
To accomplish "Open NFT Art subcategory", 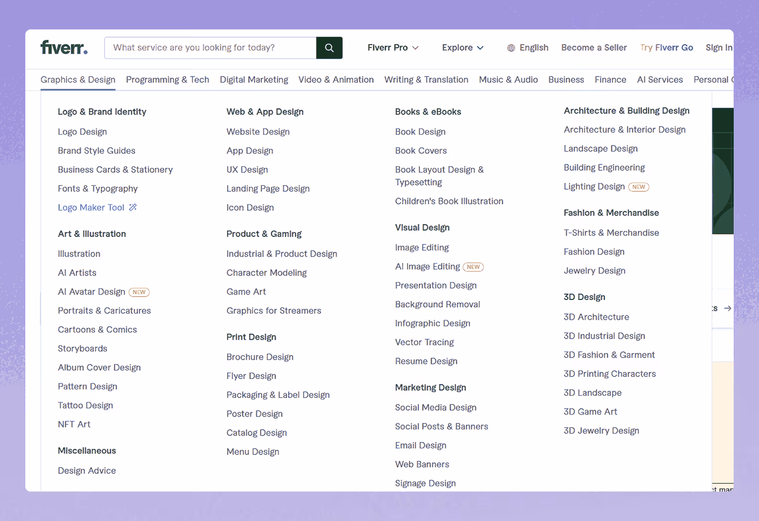I will [x=74, y=424].
